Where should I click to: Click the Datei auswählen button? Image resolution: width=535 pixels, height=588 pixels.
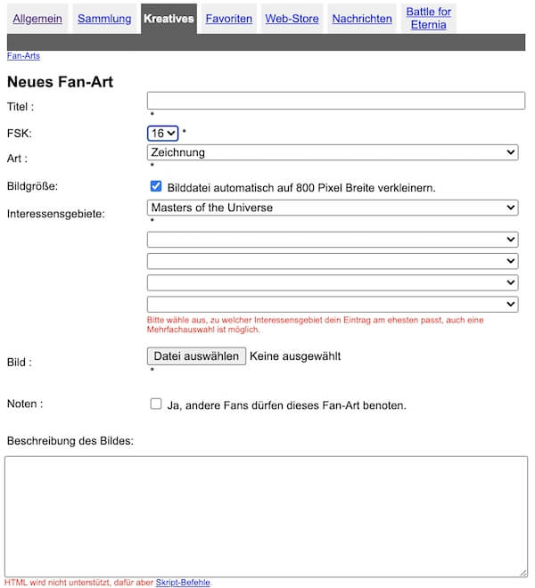click(196, 355)
